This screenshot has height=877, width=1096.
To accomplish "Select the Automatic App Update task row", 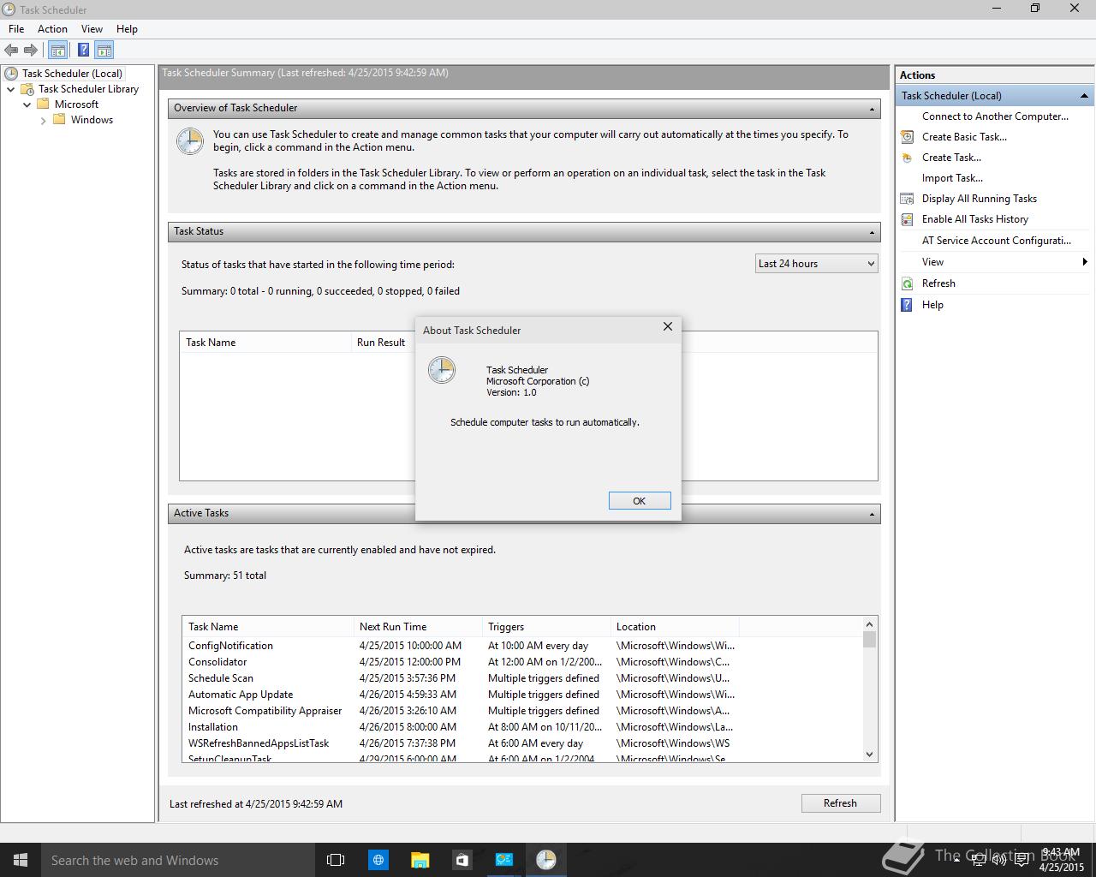I will (x=462, y=695).
